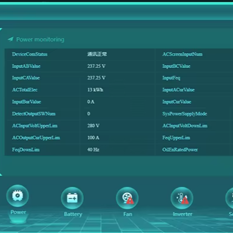
Task: Click the InputCAValue label
Action: click(x=26, y=78)
